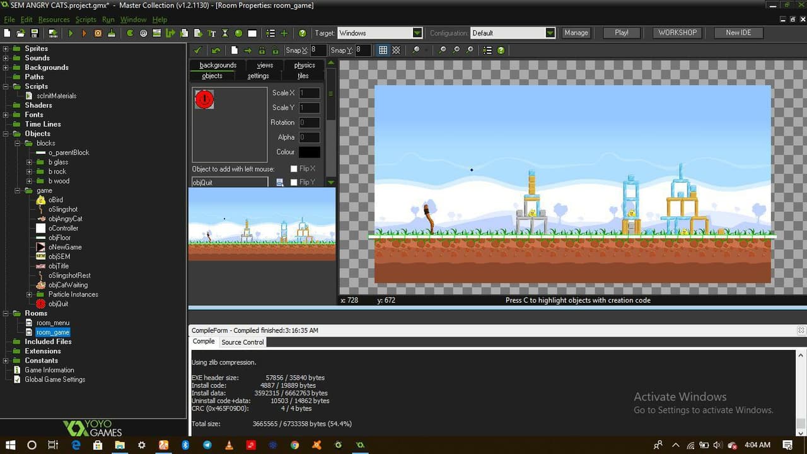Lock all instances with the closed padlock
807x454 pixels.
click(262, 50)
